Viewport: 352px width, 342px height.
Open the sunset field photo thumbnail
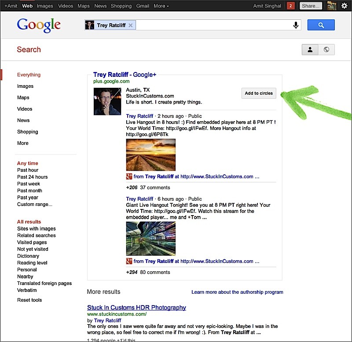(x=150, y=155)
